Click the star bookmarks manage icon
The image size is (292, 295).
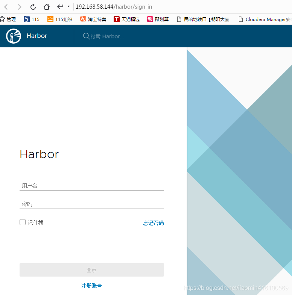point(3,19)
